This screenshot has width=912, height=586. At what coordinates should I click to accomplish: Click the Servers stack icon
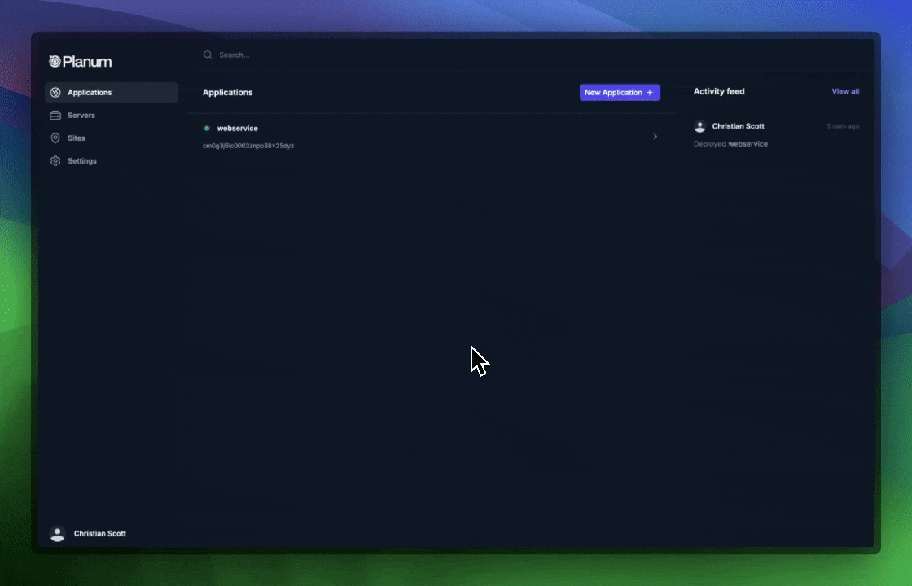pos(55,115)
